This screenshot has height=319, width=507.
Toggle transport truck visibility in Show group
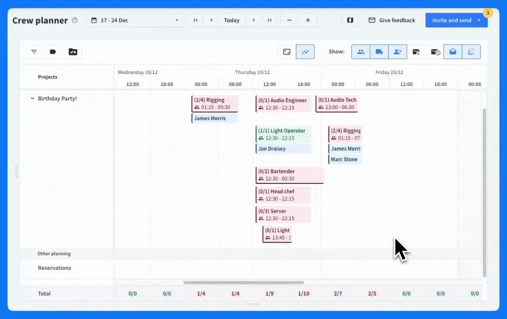pyautogui.click(x=379, y=52)
